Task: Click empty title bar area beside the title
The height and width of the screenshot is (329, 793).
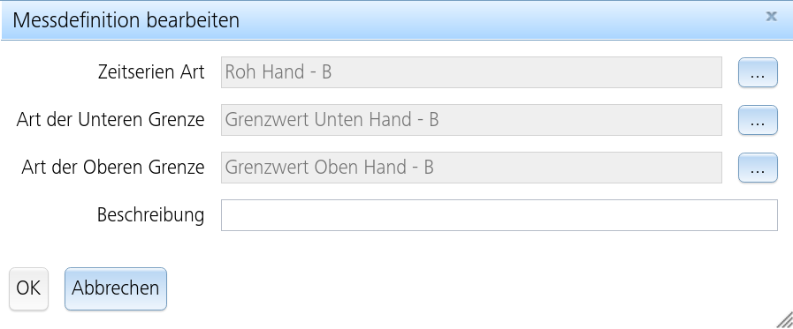Action: click(500, 20)
